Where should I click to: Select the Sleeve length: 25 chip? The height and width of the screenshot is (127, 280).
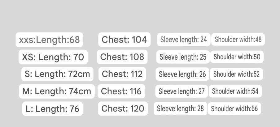tap(183, 57)
